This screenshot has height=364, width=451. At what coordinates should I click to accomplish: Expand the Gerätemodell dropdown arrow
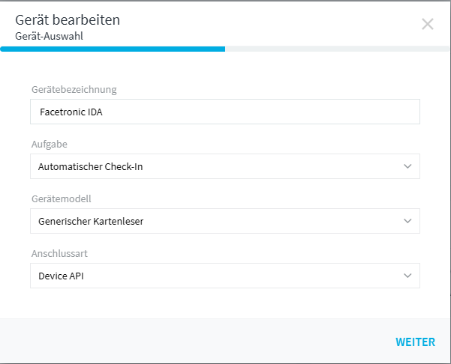point(407,221)
